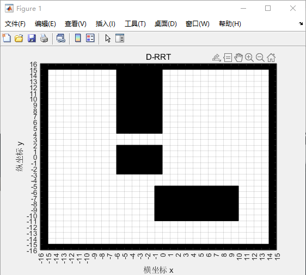
Task: Toggle the Edit Plot arrow tool
Action: 108,38
